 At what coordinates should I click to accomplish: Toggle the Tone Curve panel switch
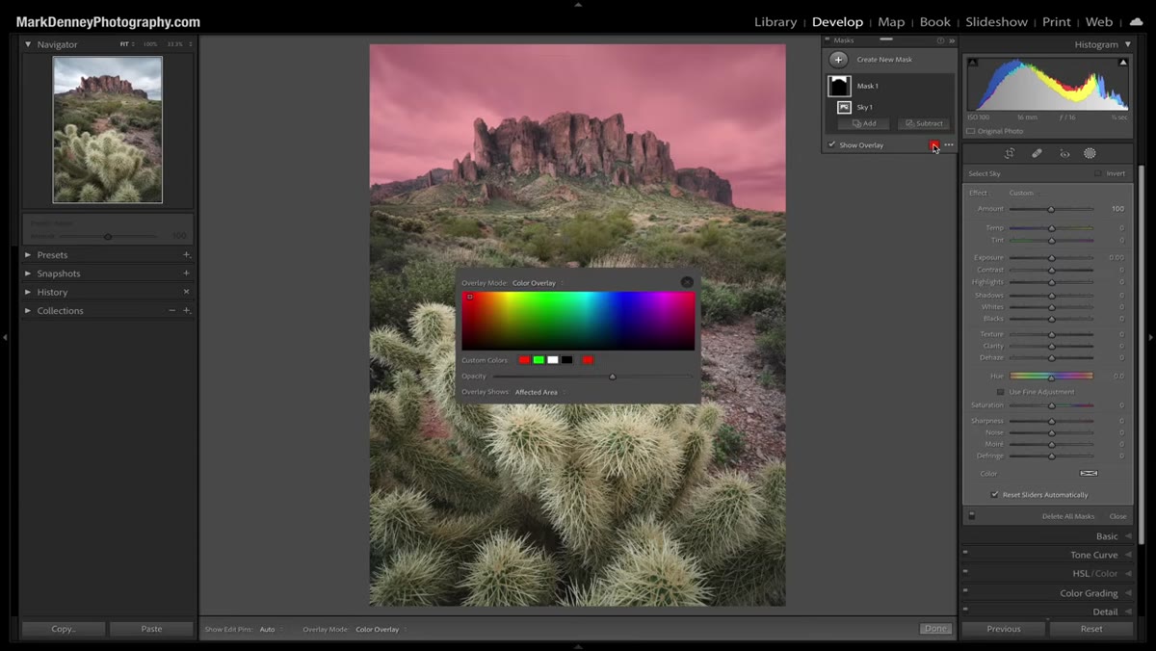pyautogui.click(x=965, y=555)
